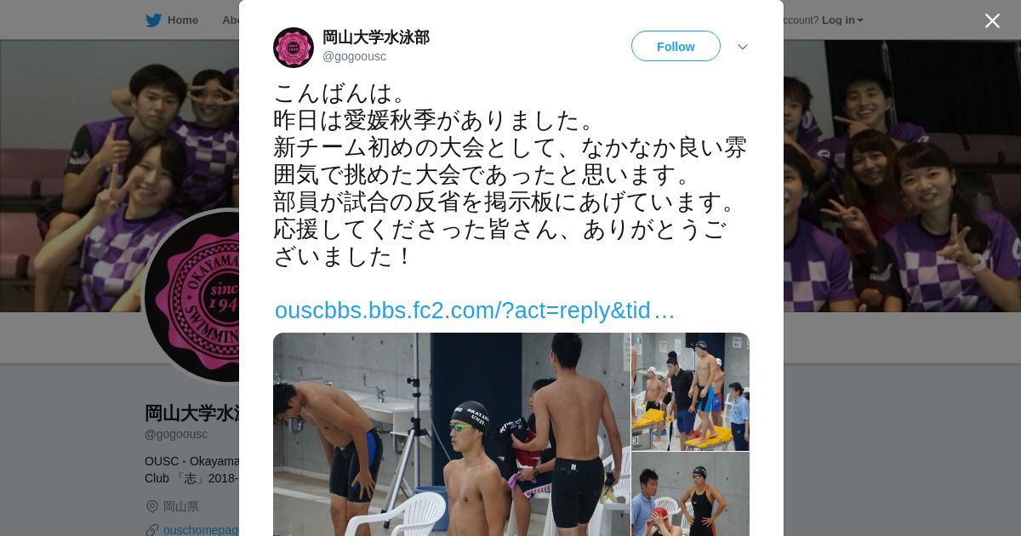Viewport: 1021px width, 536px height.
Task: Click the 岡山大学水泳部 avatar in tweet
Action: click(x=294, y=48)
